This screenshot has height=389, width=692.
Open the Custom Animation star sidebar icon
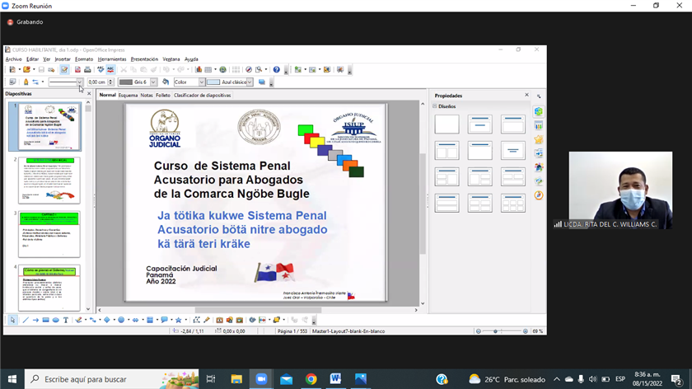coord(539,140)
